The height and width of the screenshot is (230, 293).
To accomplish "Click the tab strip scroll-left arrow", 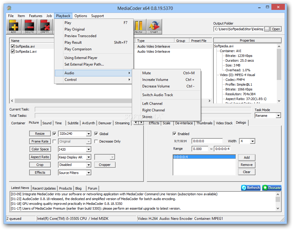I will [136, 123].
